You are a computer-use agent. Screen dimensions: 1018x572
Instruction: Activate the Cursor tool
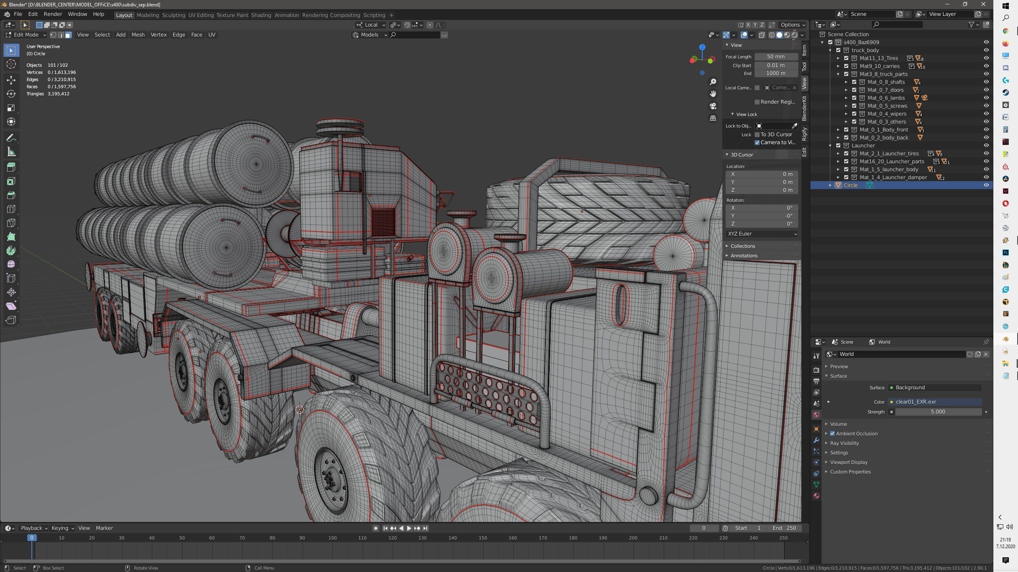11,64
